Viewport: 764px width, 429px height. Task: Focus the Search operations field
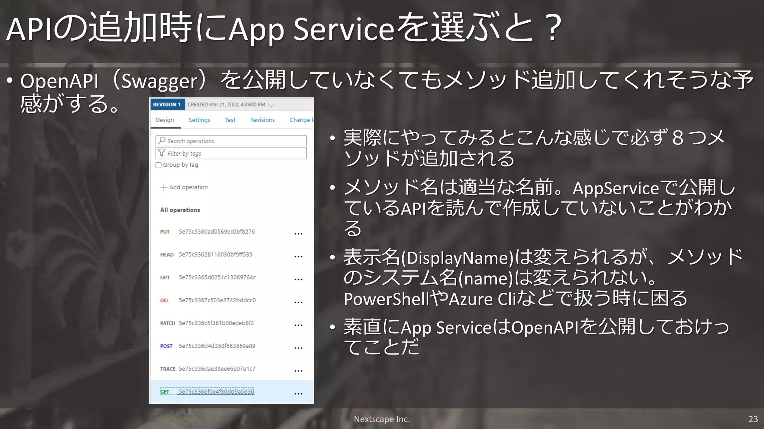click(x=231, y=141)
